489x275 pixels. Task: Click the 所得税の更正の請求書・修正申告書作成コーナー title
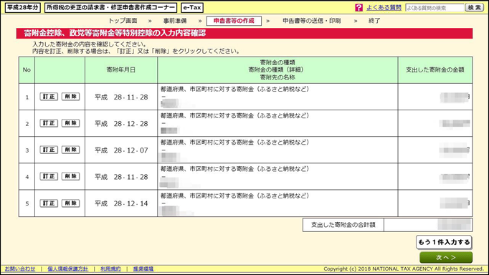click(x=110, y=7)
